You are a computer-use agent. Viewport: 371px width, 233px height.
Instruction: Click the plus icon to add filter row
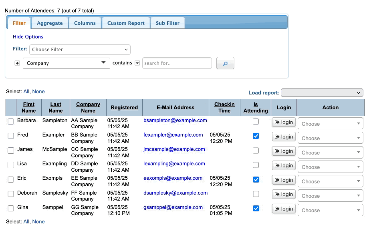click(17, 63)
